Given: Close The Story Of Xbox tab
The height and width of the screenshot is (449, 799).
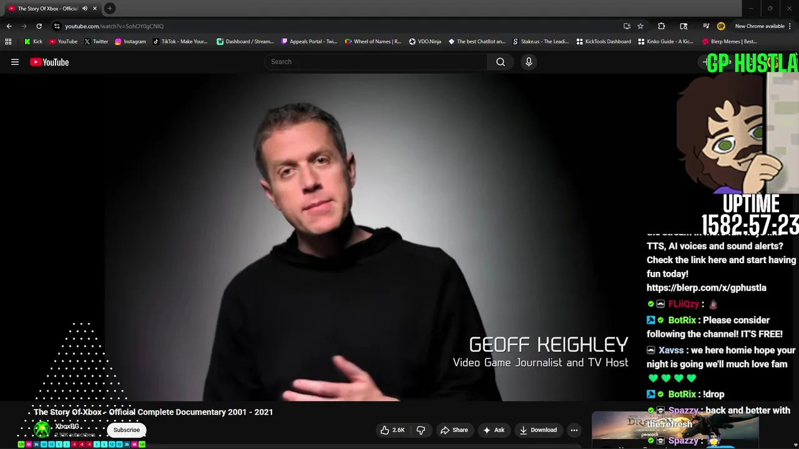Looking at the screenshot, I should pyautogui.click(x=95, y=8).
